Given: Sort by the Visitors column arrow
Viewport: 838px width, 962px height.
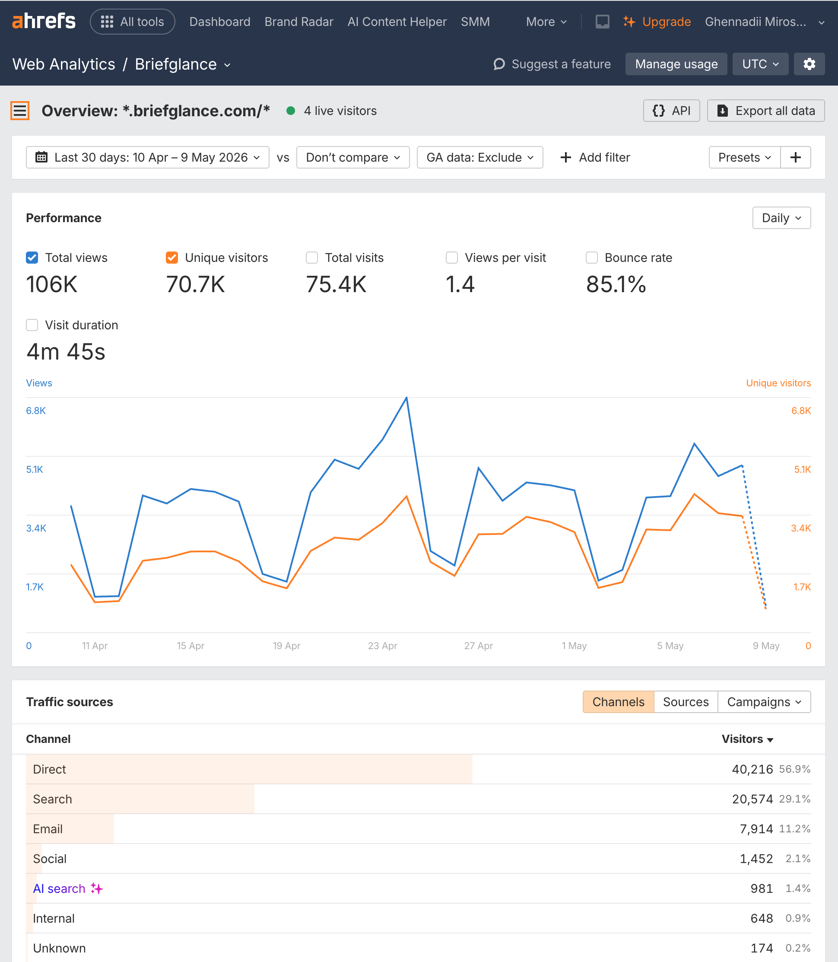Looking at the screenshot, I should coord(770,740).
